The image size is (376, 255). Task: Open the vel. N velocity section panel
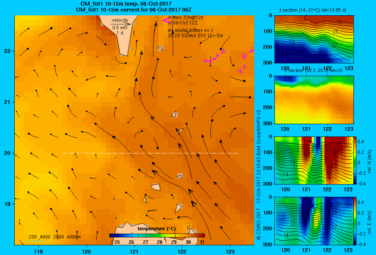click(x=314, y=160)
